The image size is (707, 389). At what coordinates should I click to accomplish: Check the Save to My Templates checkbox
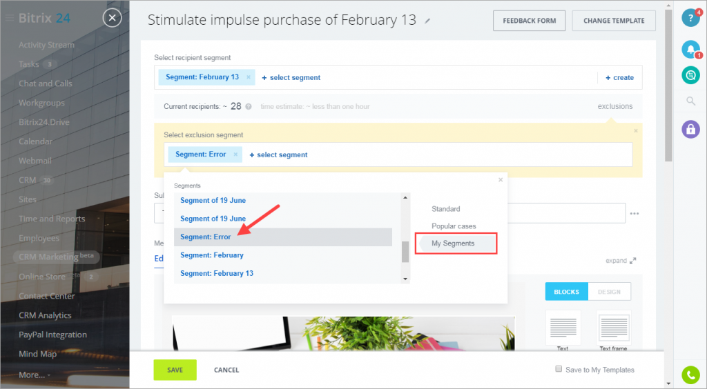559,369
